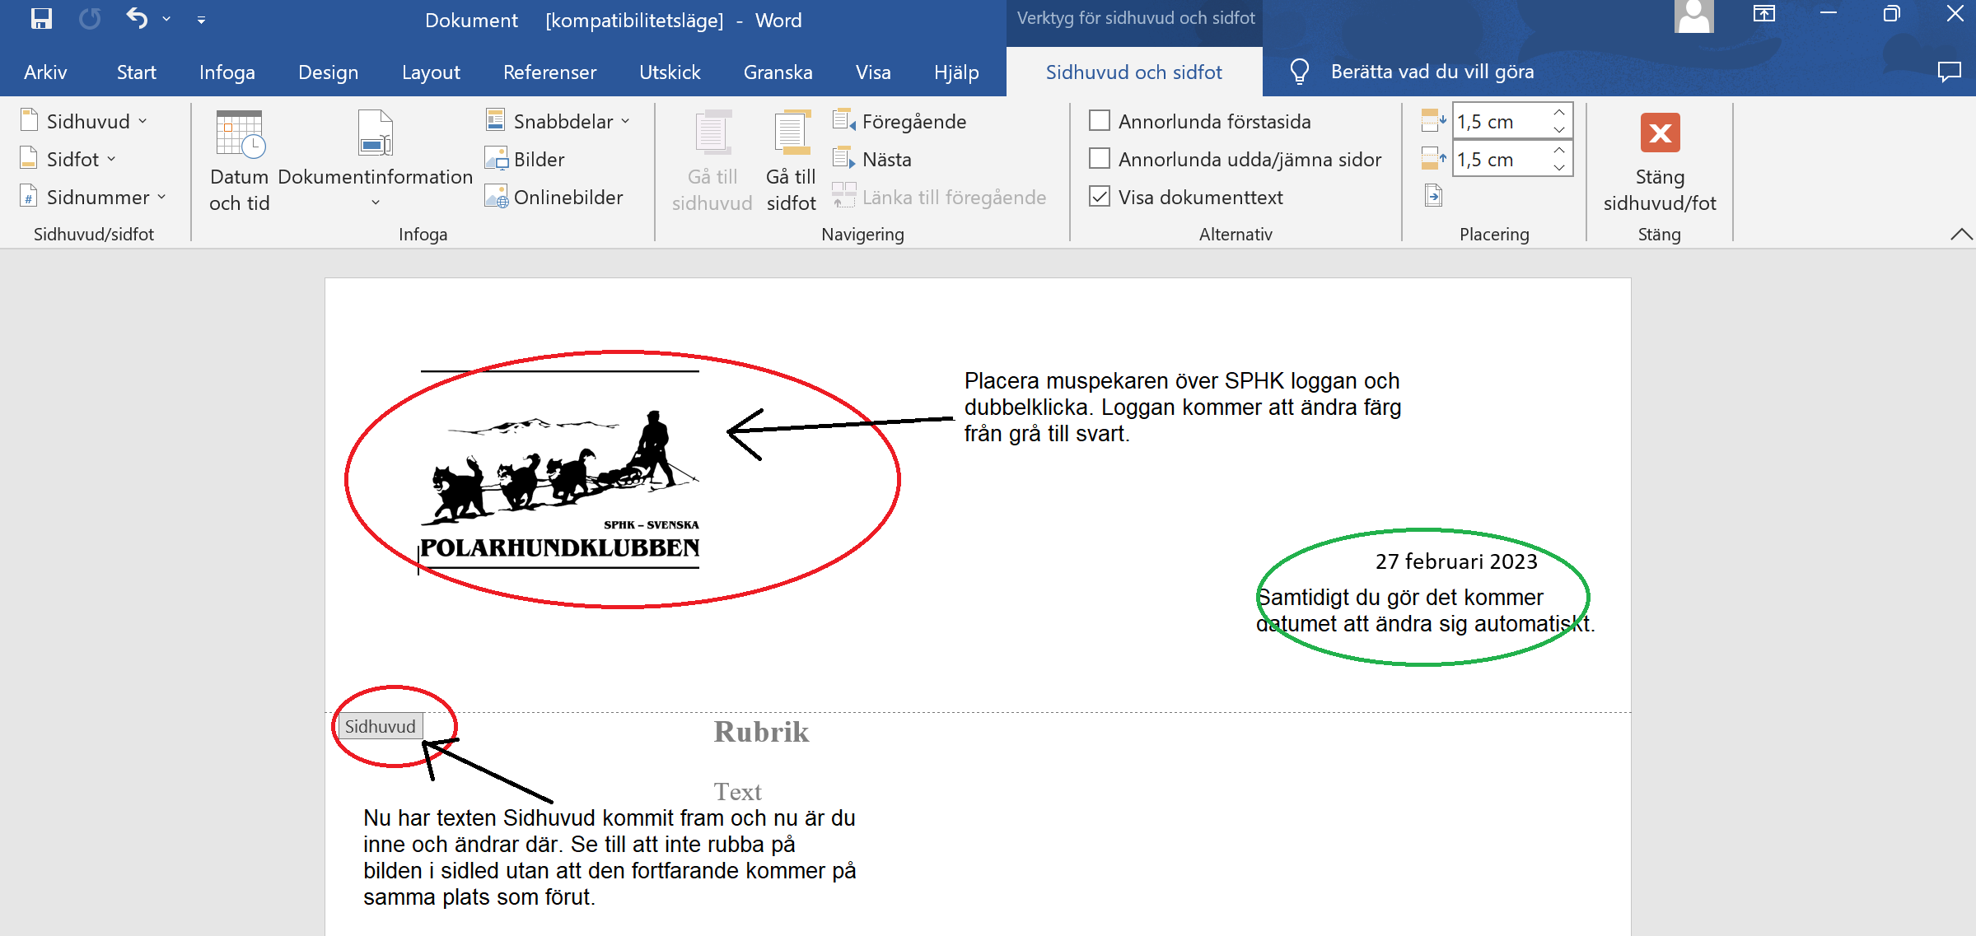This screenshot has width=1976, height=936.
Task: Click the Ribbon Display Options icon
Action: [x=1763, y=14]
